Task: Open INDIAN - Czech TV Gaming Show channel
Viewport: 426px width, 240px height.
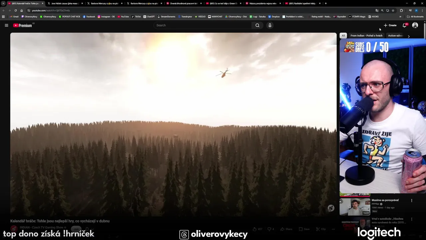Action: (41, 227)
